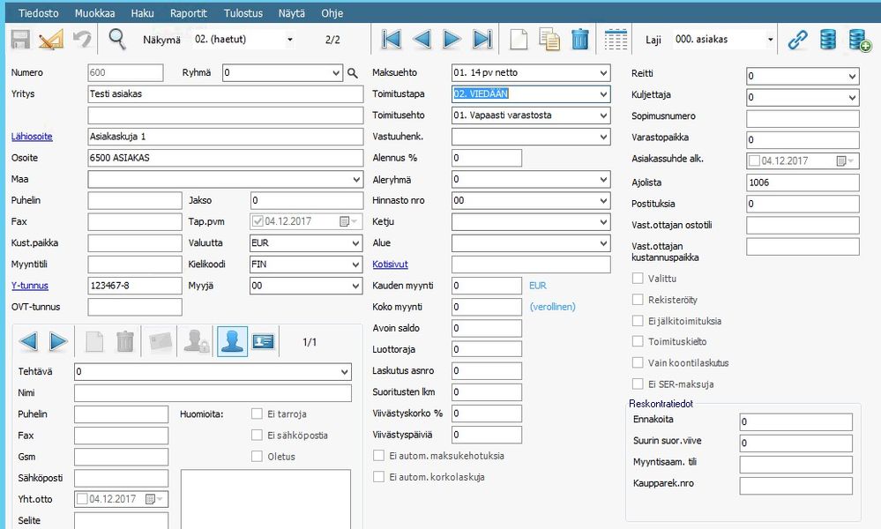Click the edit ruler-and-pencil icon
The image size is (881, 529).
coord(51,40)
